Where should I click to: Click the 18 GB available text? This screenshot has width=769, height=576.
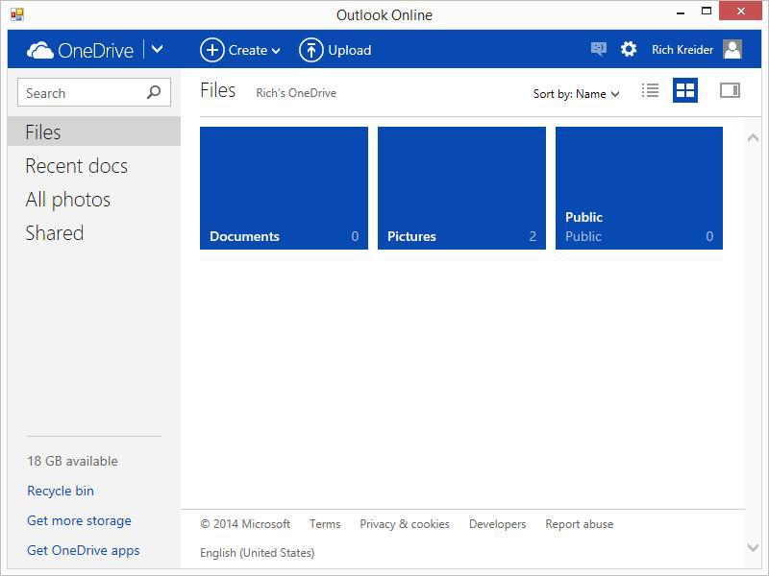point(73,461)
